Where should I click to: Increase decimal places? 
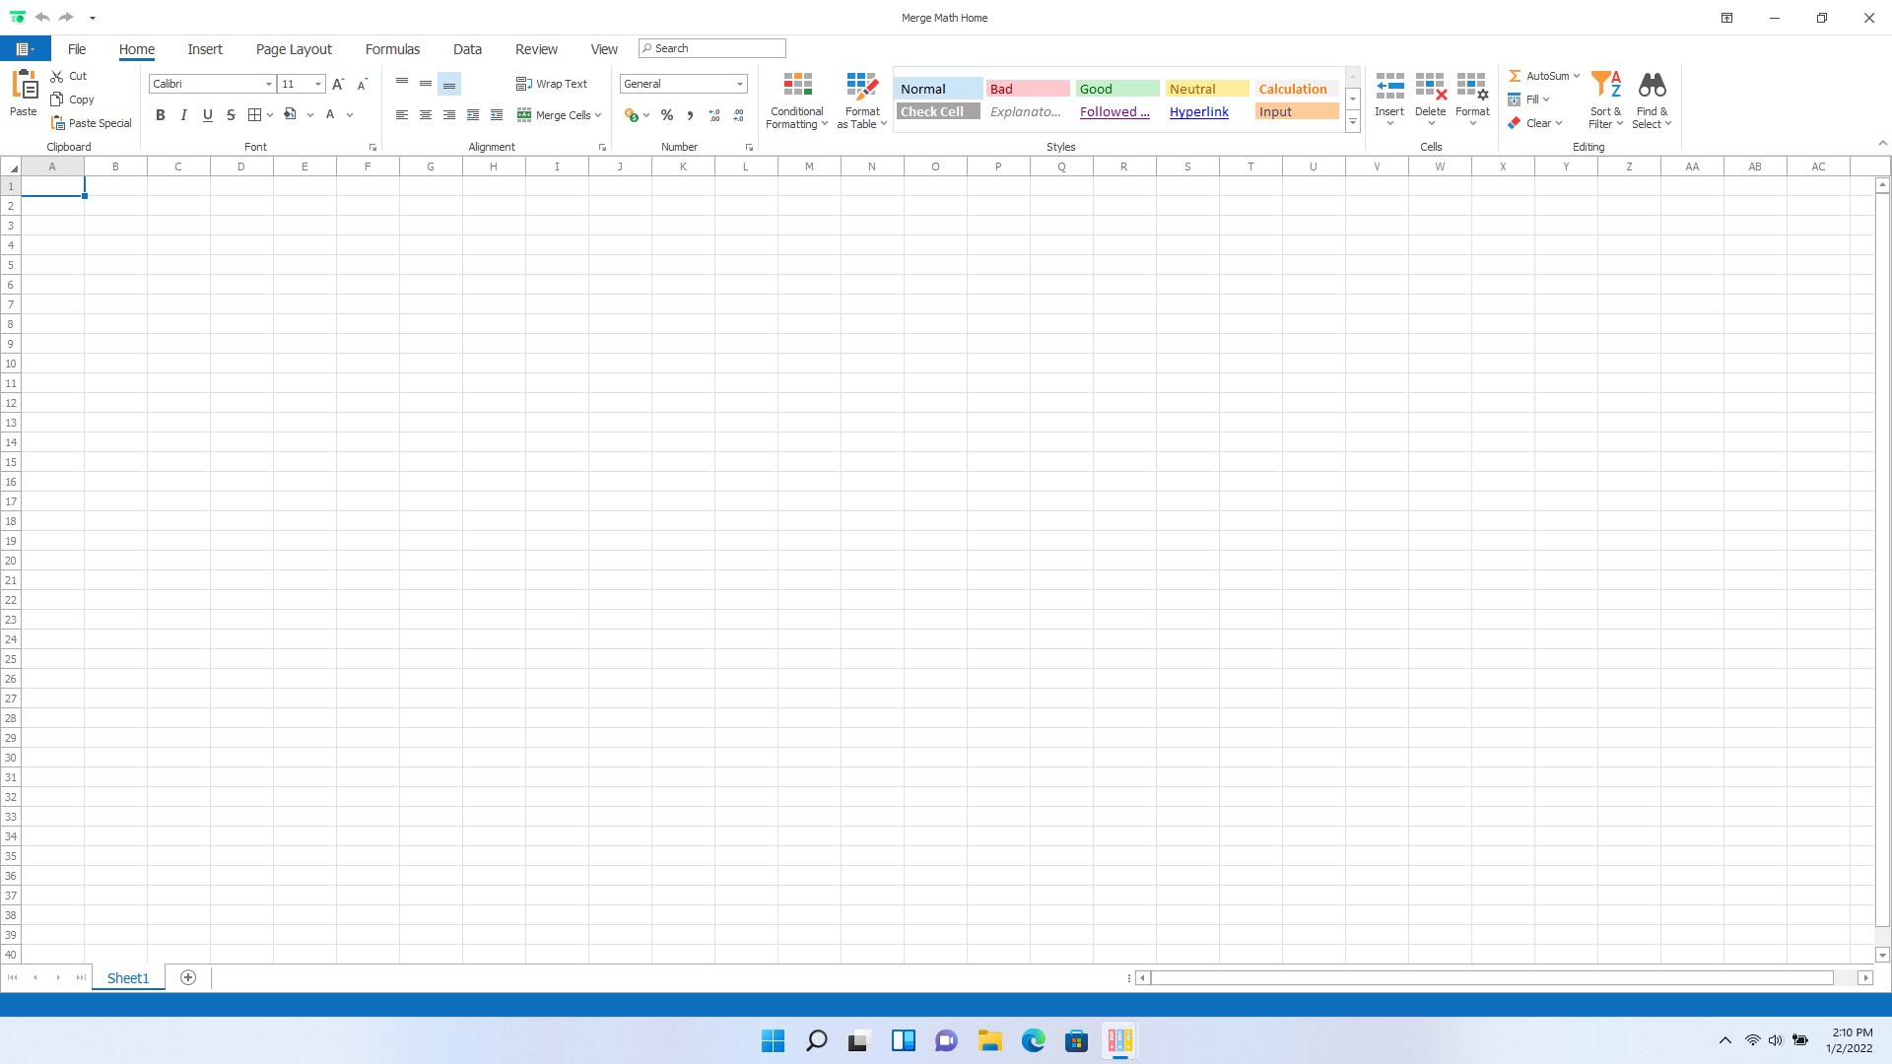point(714,115)
